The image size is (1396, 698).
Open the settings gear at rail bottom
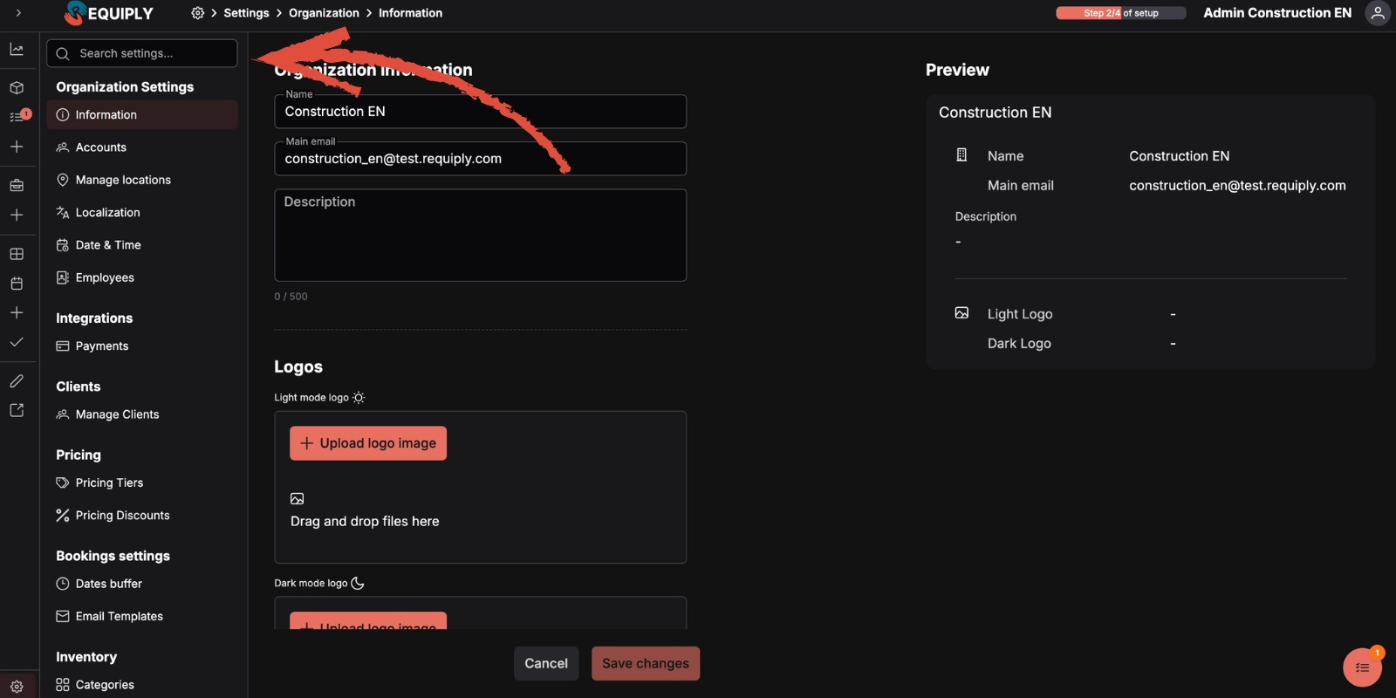point(17,687)
